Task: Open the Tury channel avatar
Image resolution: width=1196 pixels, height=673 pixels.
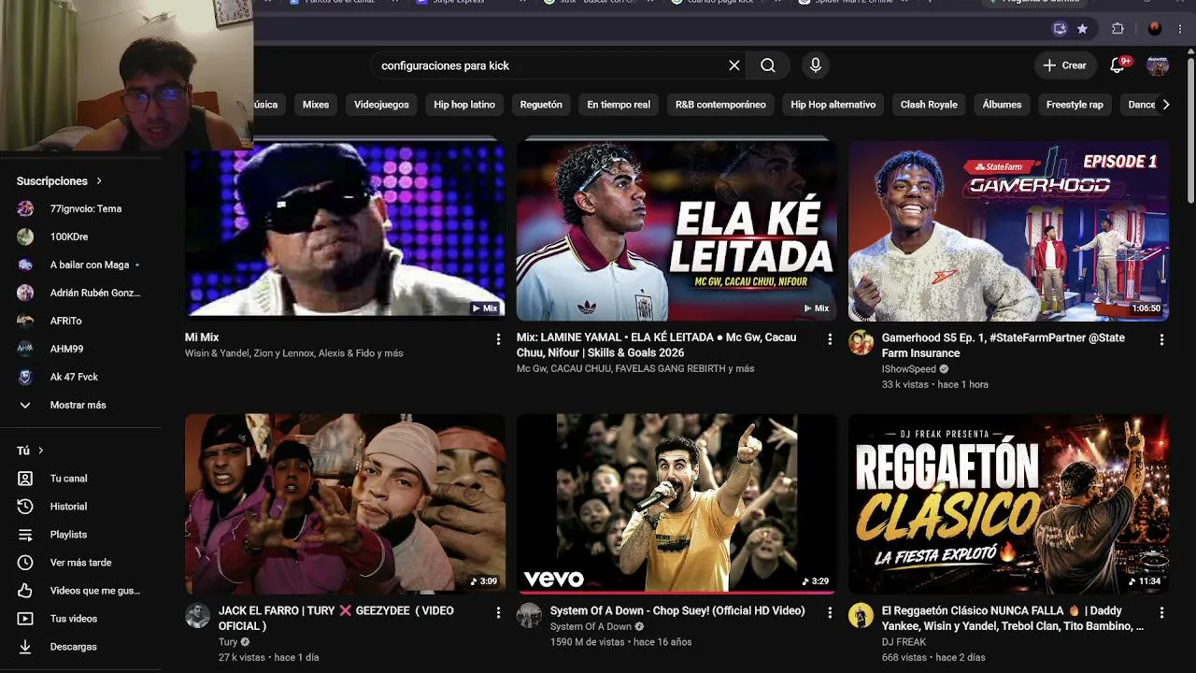Action: pos(197,615)
